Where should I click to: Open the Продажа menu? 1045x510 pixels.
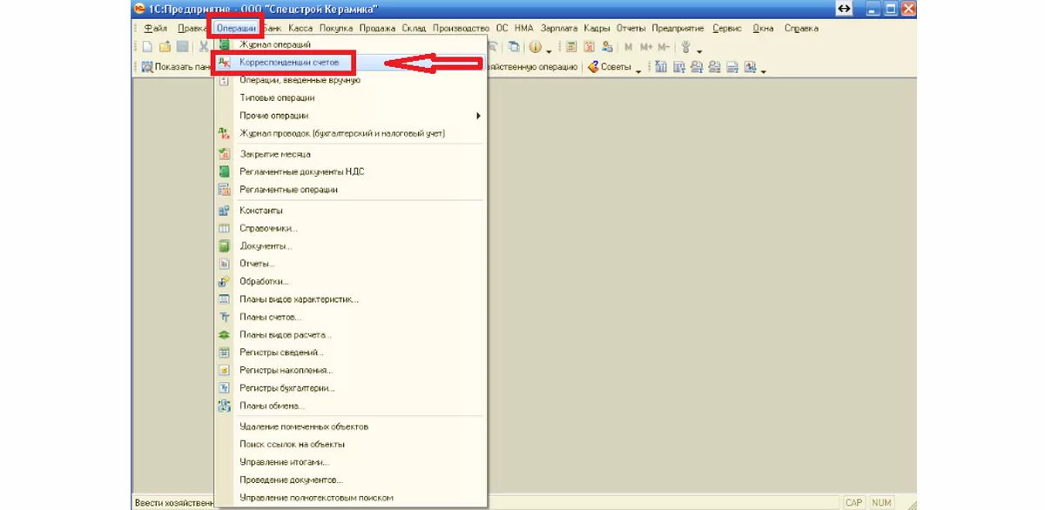point(378,28)
